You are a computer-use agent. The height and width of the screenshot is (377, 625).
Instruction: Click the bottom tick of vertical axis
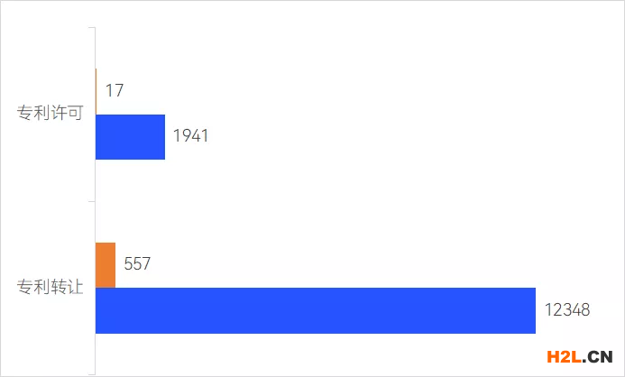91,372
